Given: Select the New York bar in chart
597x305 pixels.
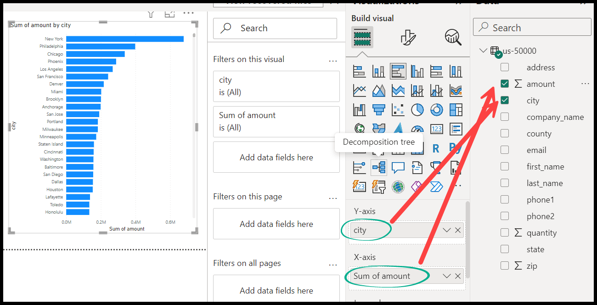Looking at the screenshot, I should (125, 39).
